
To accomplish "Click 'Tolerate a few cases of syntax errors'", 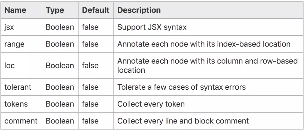I will click(181, 87).
